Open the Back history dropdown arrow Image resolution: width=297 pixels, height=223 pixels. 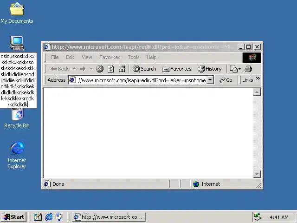74,69
